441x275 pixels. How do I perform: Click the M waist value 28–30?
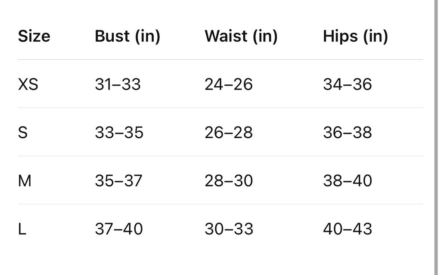229,180
